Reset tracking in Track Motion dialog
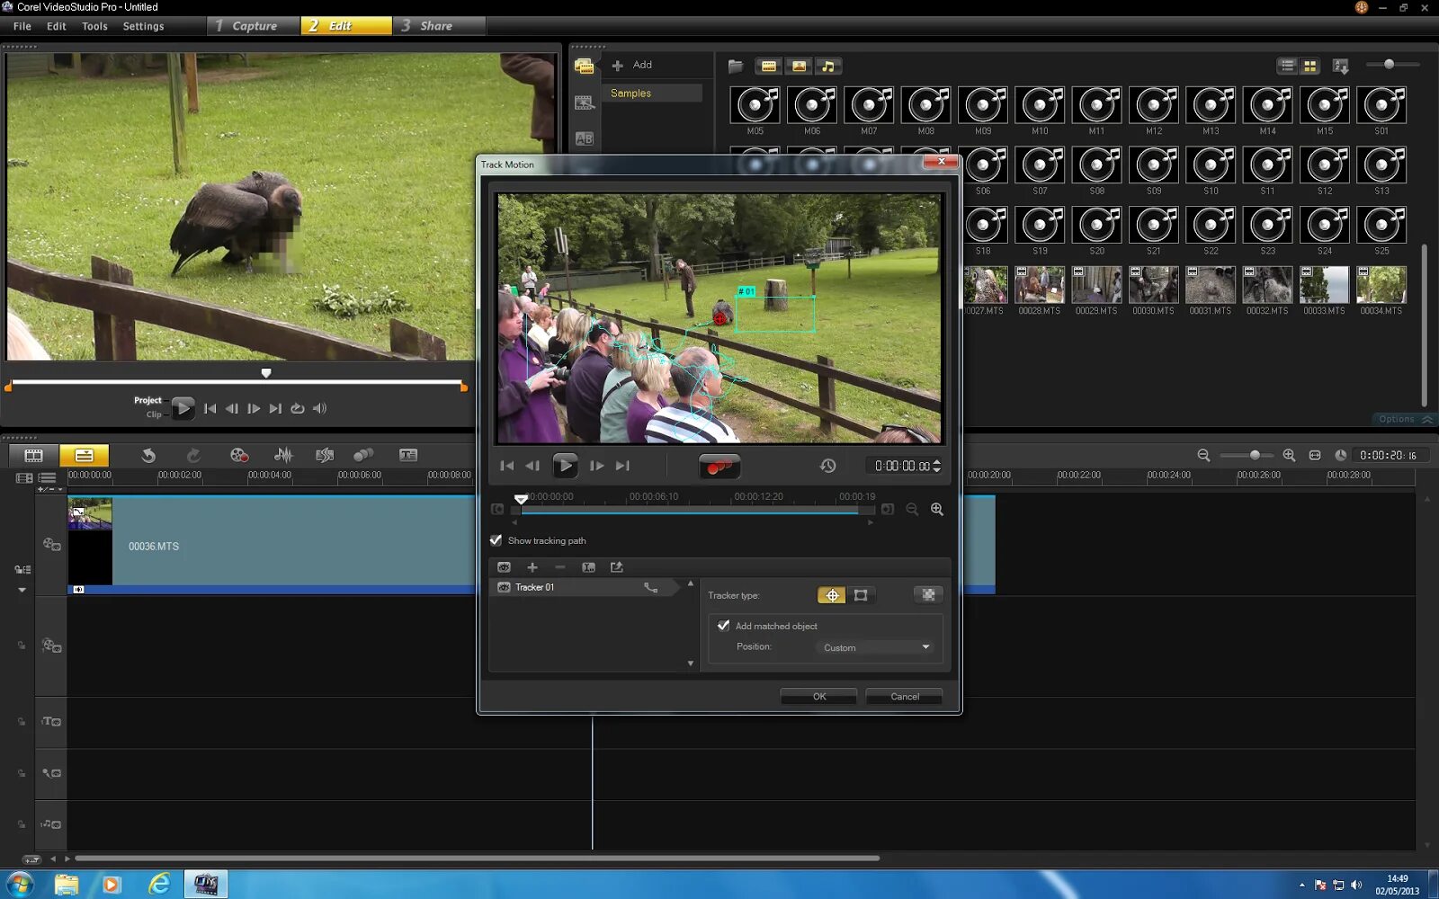Viewport: 1439px width, 899px height. tap(827, 466)
